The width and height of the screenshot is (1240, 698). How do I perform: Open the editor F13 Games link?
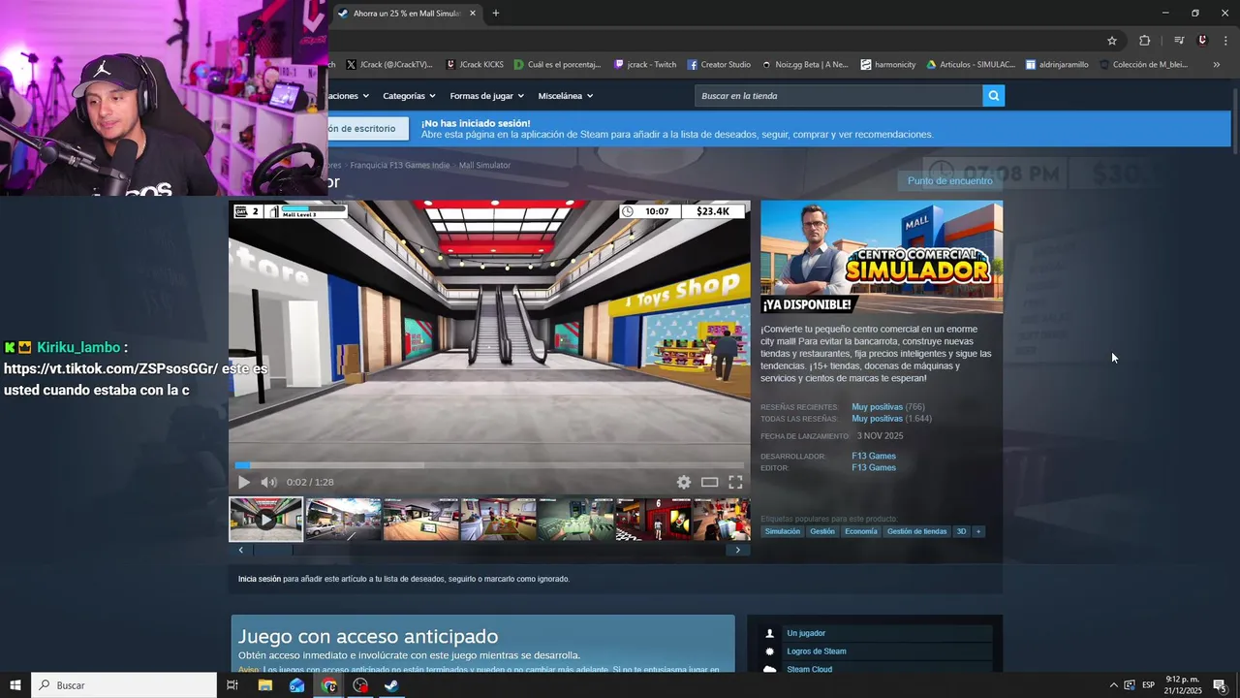pos(874,467)
